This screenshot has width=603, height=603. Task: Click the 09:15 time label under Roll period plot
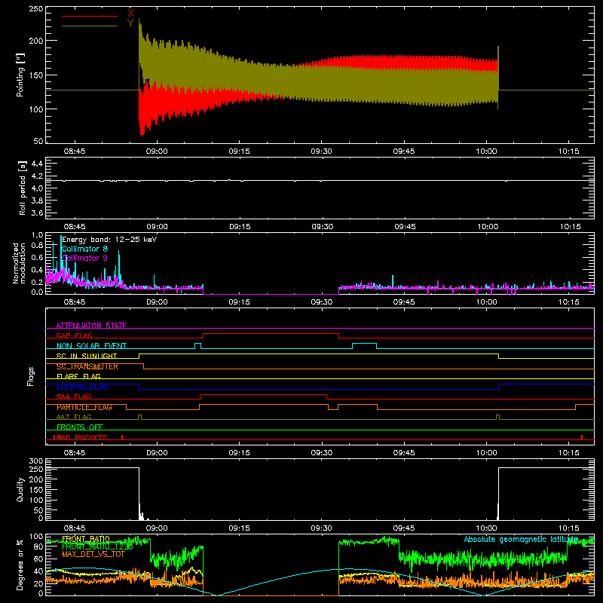tap(240, 227)
